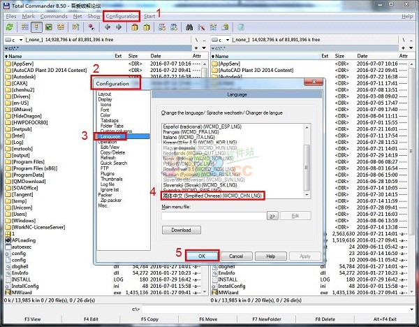The height and width of the screenshot is (327, 419).
Task: Open Synchronize directories toolbar icon
Action: [213, 27]
